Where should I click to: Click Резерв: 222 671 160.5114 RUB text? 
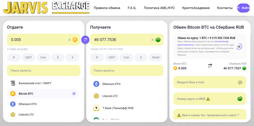point(107,49)
